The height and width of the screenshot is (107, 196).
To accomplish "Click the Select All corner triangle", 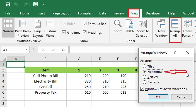I will pyautogui.click(x=4, y=59).
